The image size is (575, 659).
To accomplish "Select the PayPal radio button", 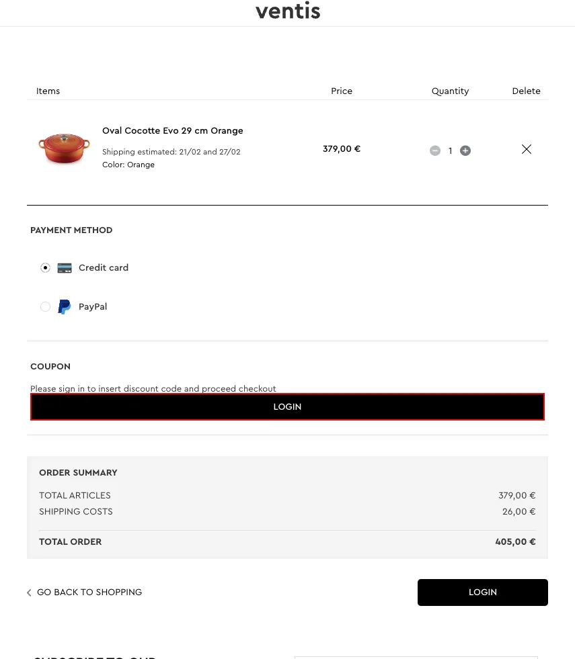I will [45, 306].
